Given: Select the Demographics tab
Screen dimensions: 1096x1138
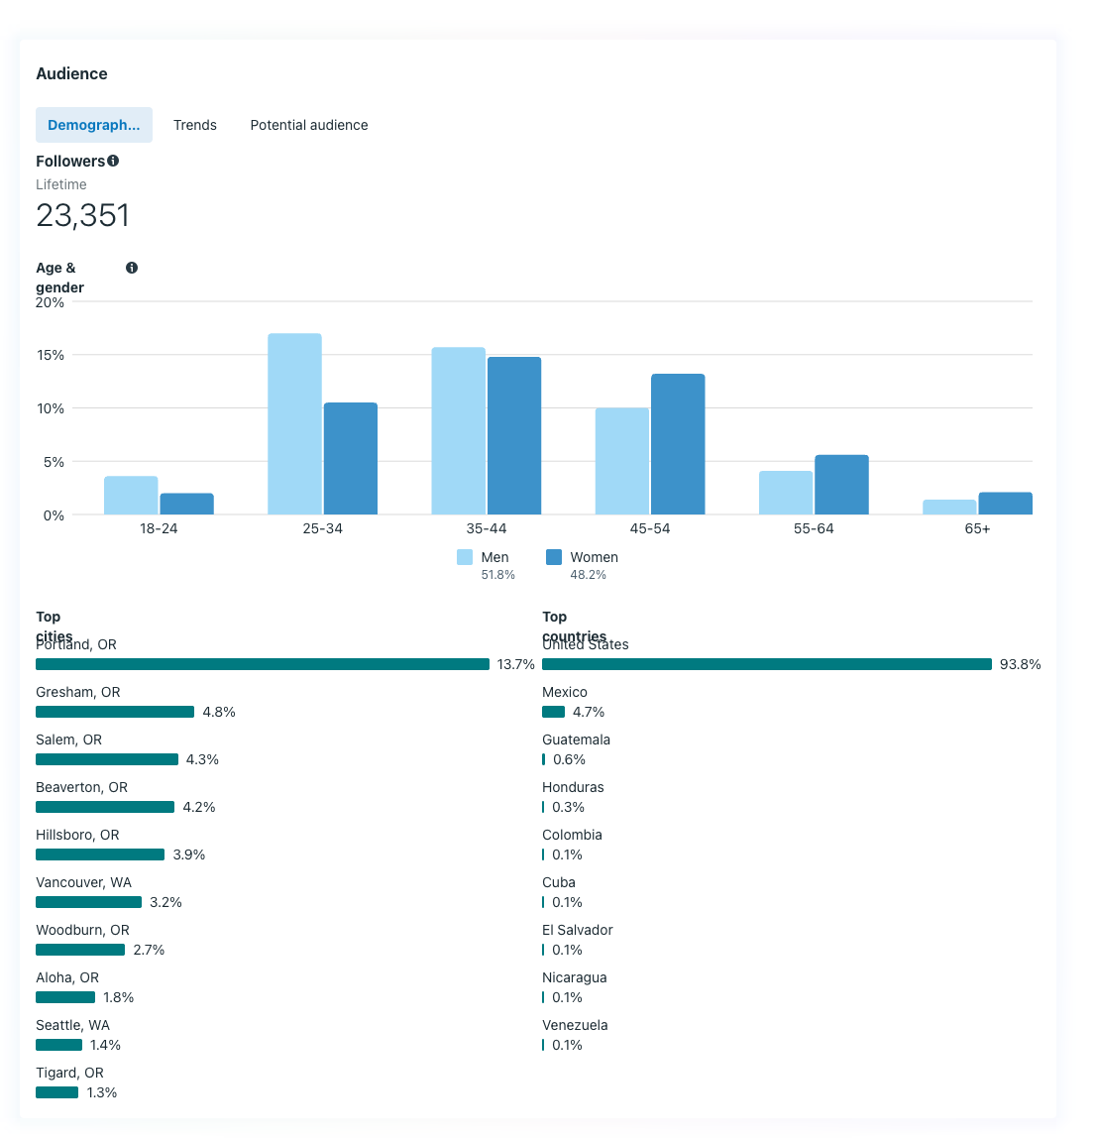Looking at the screenshot, I should (x=94, y=125).
